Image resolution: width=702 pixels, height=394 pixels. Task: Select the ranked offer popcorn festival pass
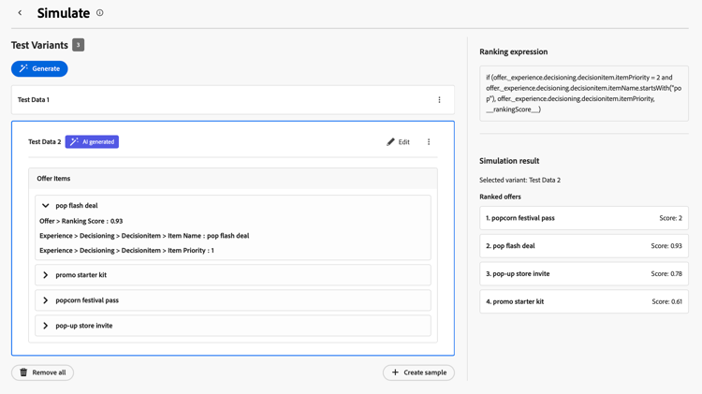584,218
